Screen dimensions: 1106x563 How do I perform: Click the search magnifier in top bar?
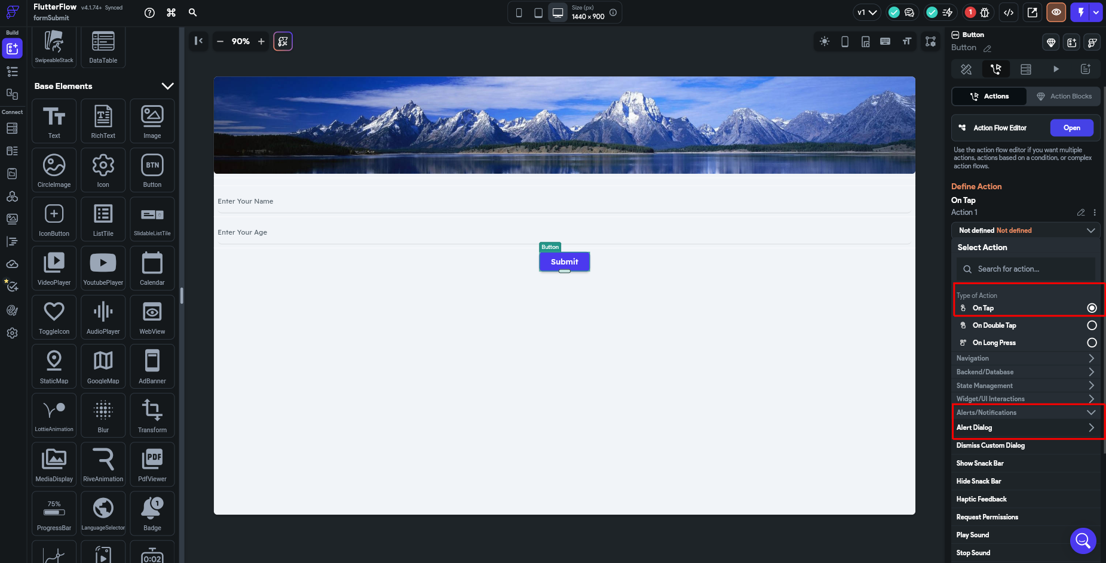(192, 13)
